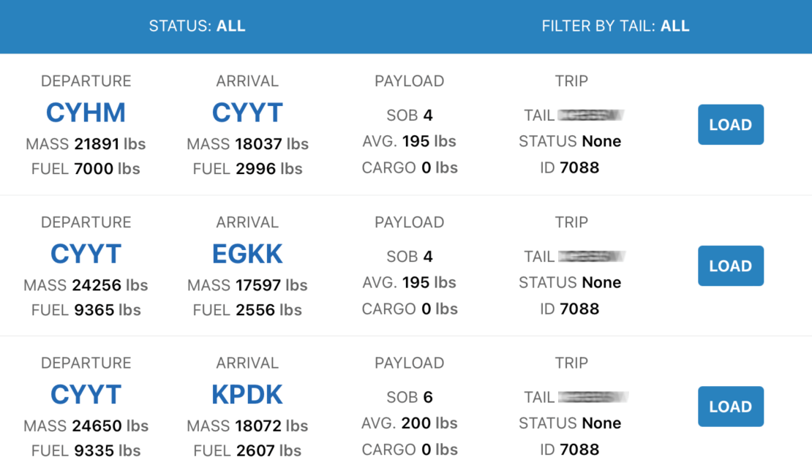This screenshot has height=476, width=812.
Task: Click STATUS None in third row
Action: click(x=570, y=423)
